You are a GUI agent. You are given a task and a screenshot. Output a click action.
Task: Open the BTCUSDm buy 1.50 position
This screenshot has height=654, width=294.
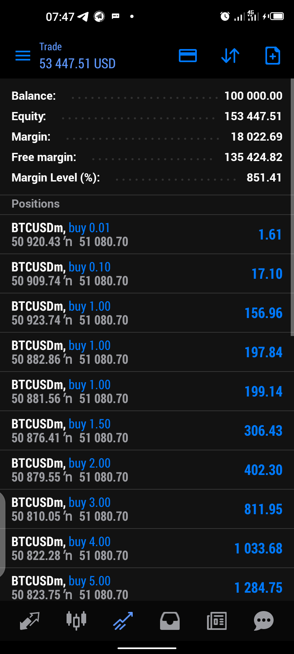[x=147, y=431]
